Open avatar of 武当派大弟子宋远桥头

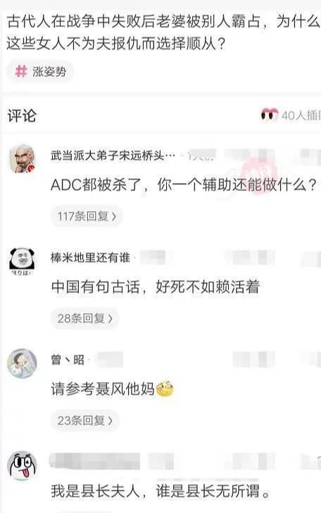pyautogui.click(x=22, y=159)
